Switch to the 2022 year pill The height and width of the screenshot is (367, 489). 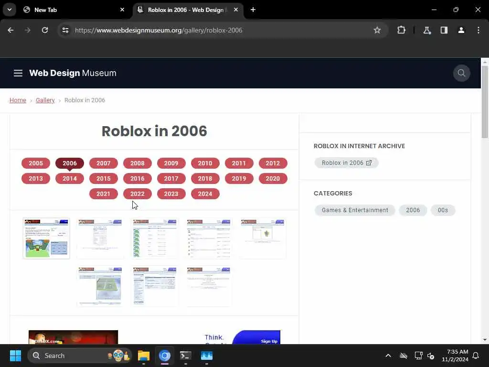pos(137,194)
